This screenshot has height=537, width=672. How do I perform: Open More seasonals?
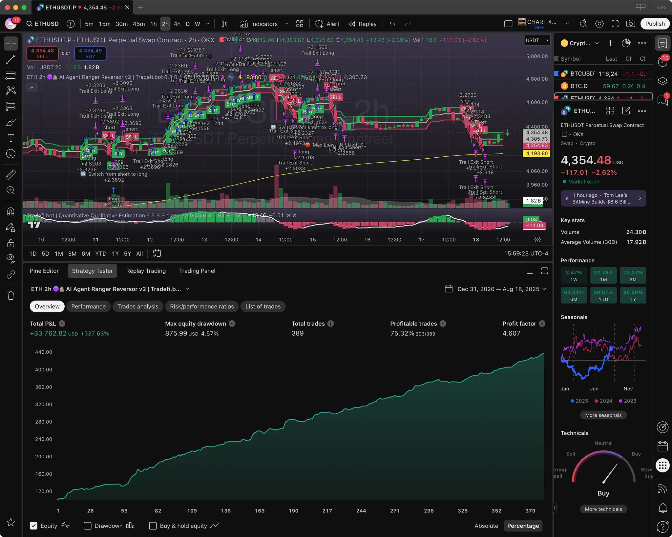603,415
